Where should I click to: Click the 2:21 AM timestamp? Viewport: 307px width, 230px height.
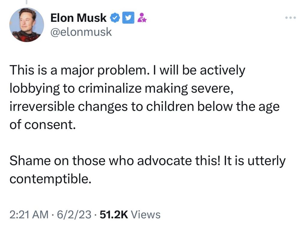pos(29,214)
